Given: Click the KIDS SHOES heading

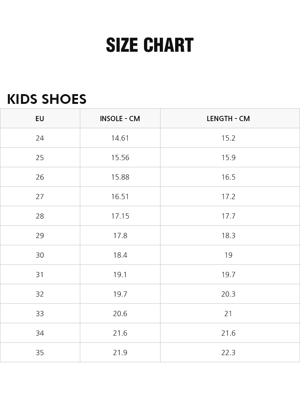Looking at the screenshot, I should point(47,99).
